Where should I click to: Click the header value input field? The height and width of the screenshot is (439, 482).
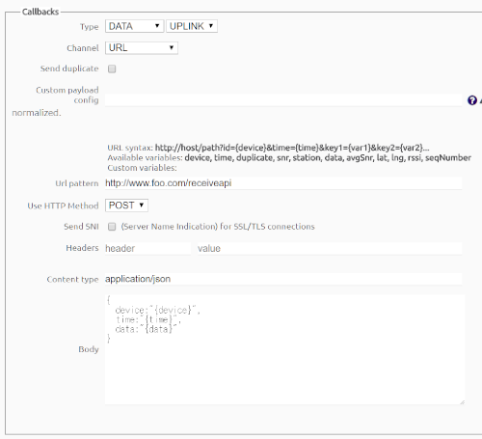coord(330,248)
